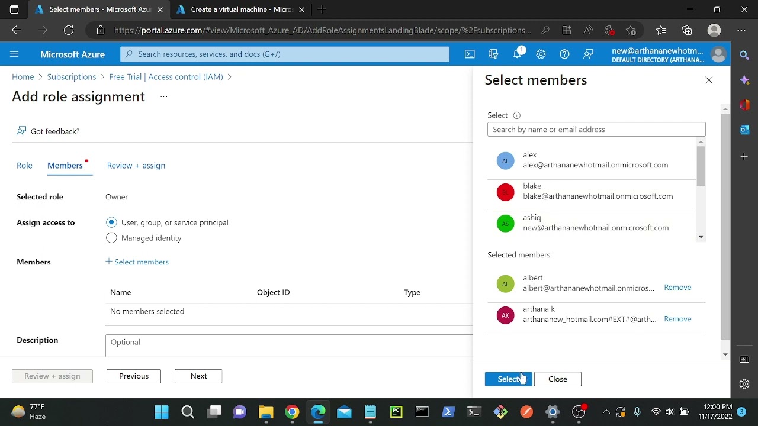Click the Next button
Screen dimensions: 758x426
point(198,376)
